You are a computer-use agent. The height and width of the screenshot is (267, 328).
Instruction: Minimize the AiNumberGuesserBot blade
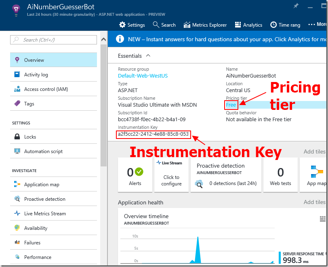point(310,7)
